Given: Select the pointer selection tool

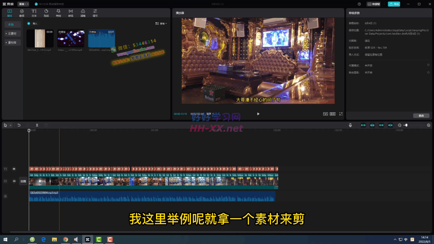Looking at the screenshot, I should [5, 125].
